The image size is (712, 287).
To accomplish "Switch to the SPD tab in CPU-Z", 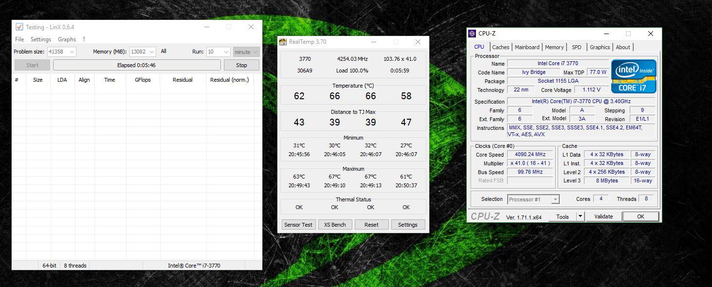I will pos(576,47).
